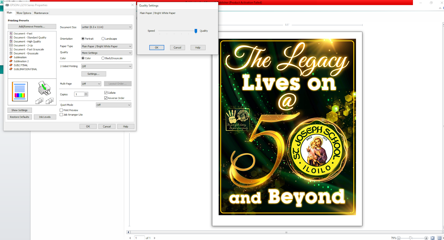Select the Document - High Quality preset text
Screen dimensions: 444x240
point(27,42)
